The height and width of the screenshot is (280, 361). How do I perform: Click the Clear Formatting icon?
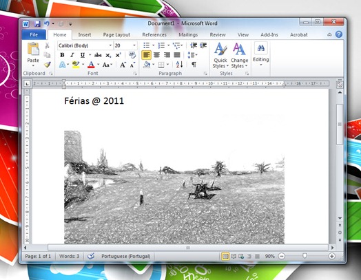[x=132, y=55]
